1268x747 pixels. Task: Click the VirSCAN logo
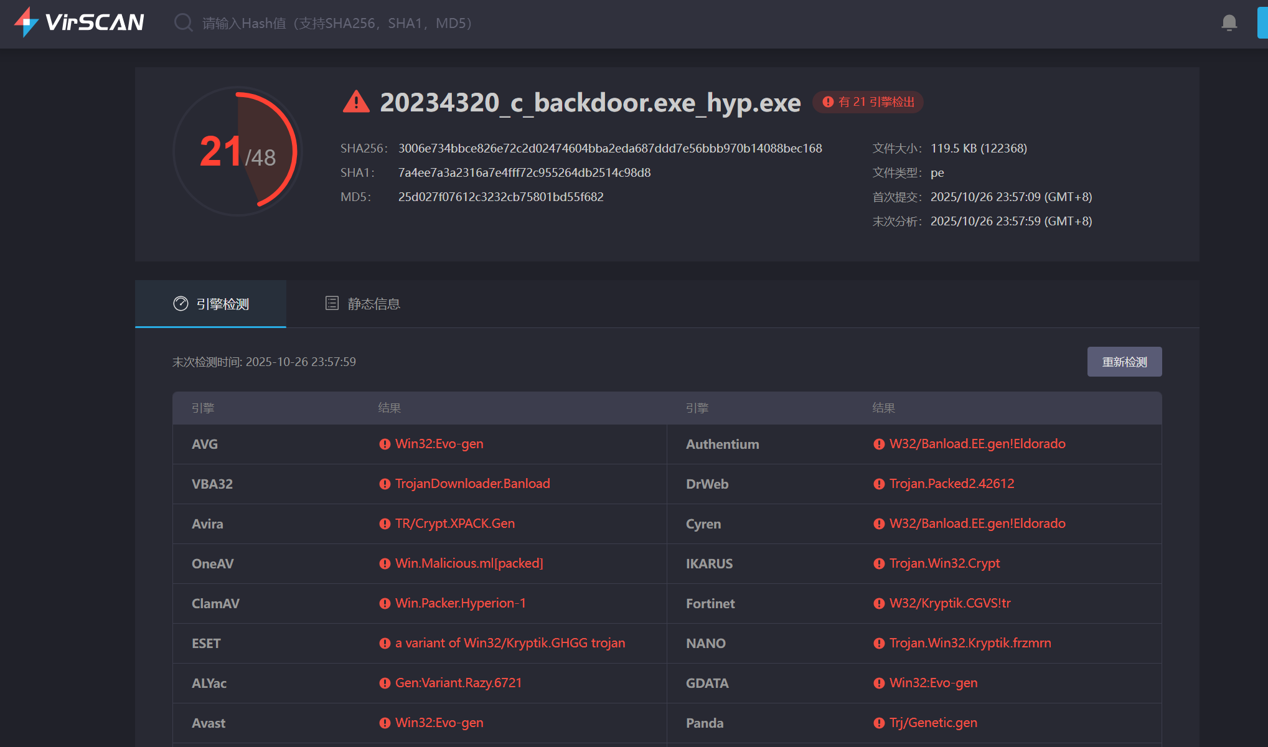79,22
